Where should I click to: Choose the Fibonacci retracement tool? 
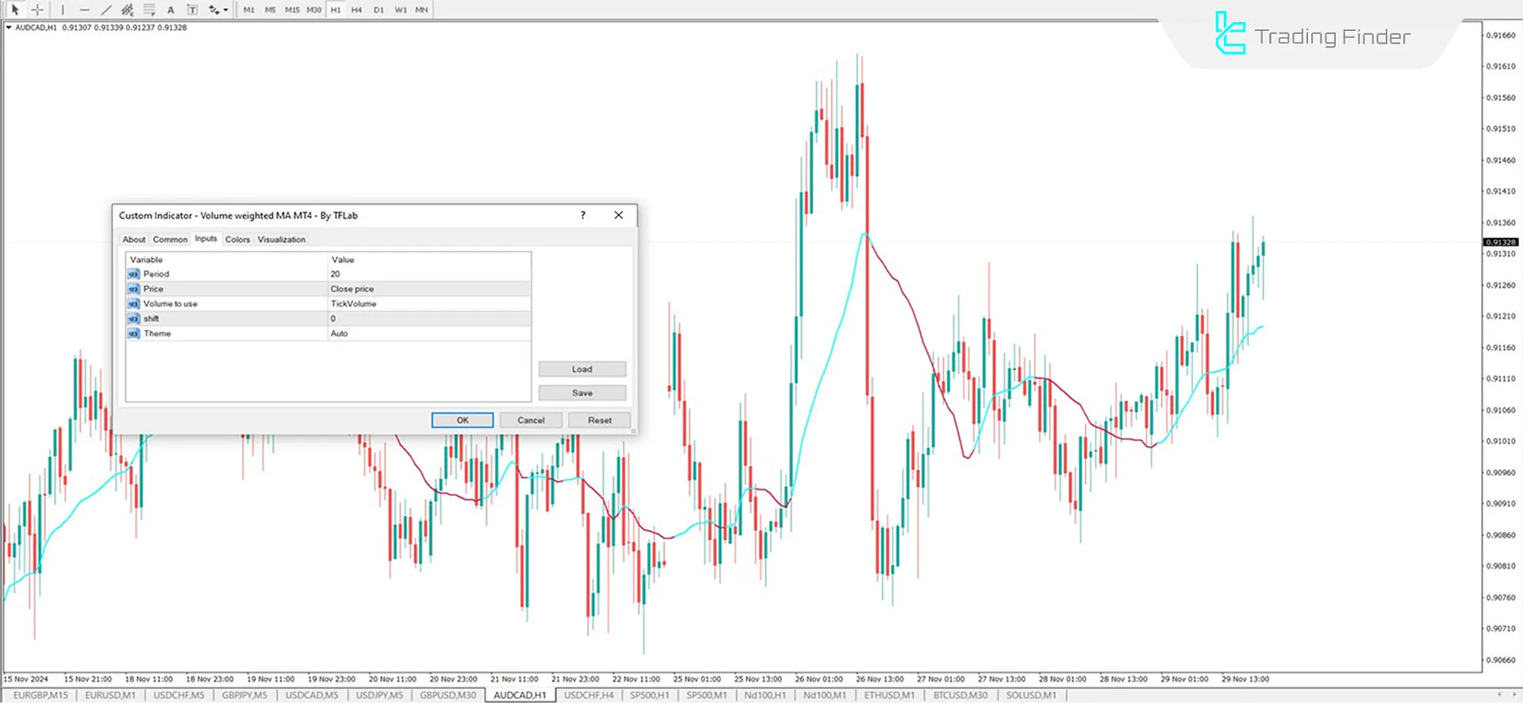pyautogui.click(x=148, y=10)
